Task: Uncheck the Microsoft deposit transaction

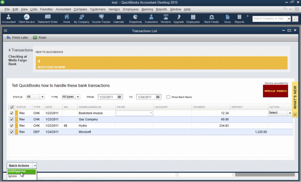Action: click(11, 132)
